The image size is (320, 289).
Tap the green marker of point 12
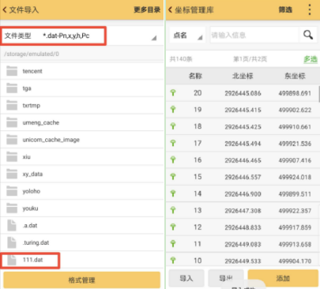click(x=173, y=227)
